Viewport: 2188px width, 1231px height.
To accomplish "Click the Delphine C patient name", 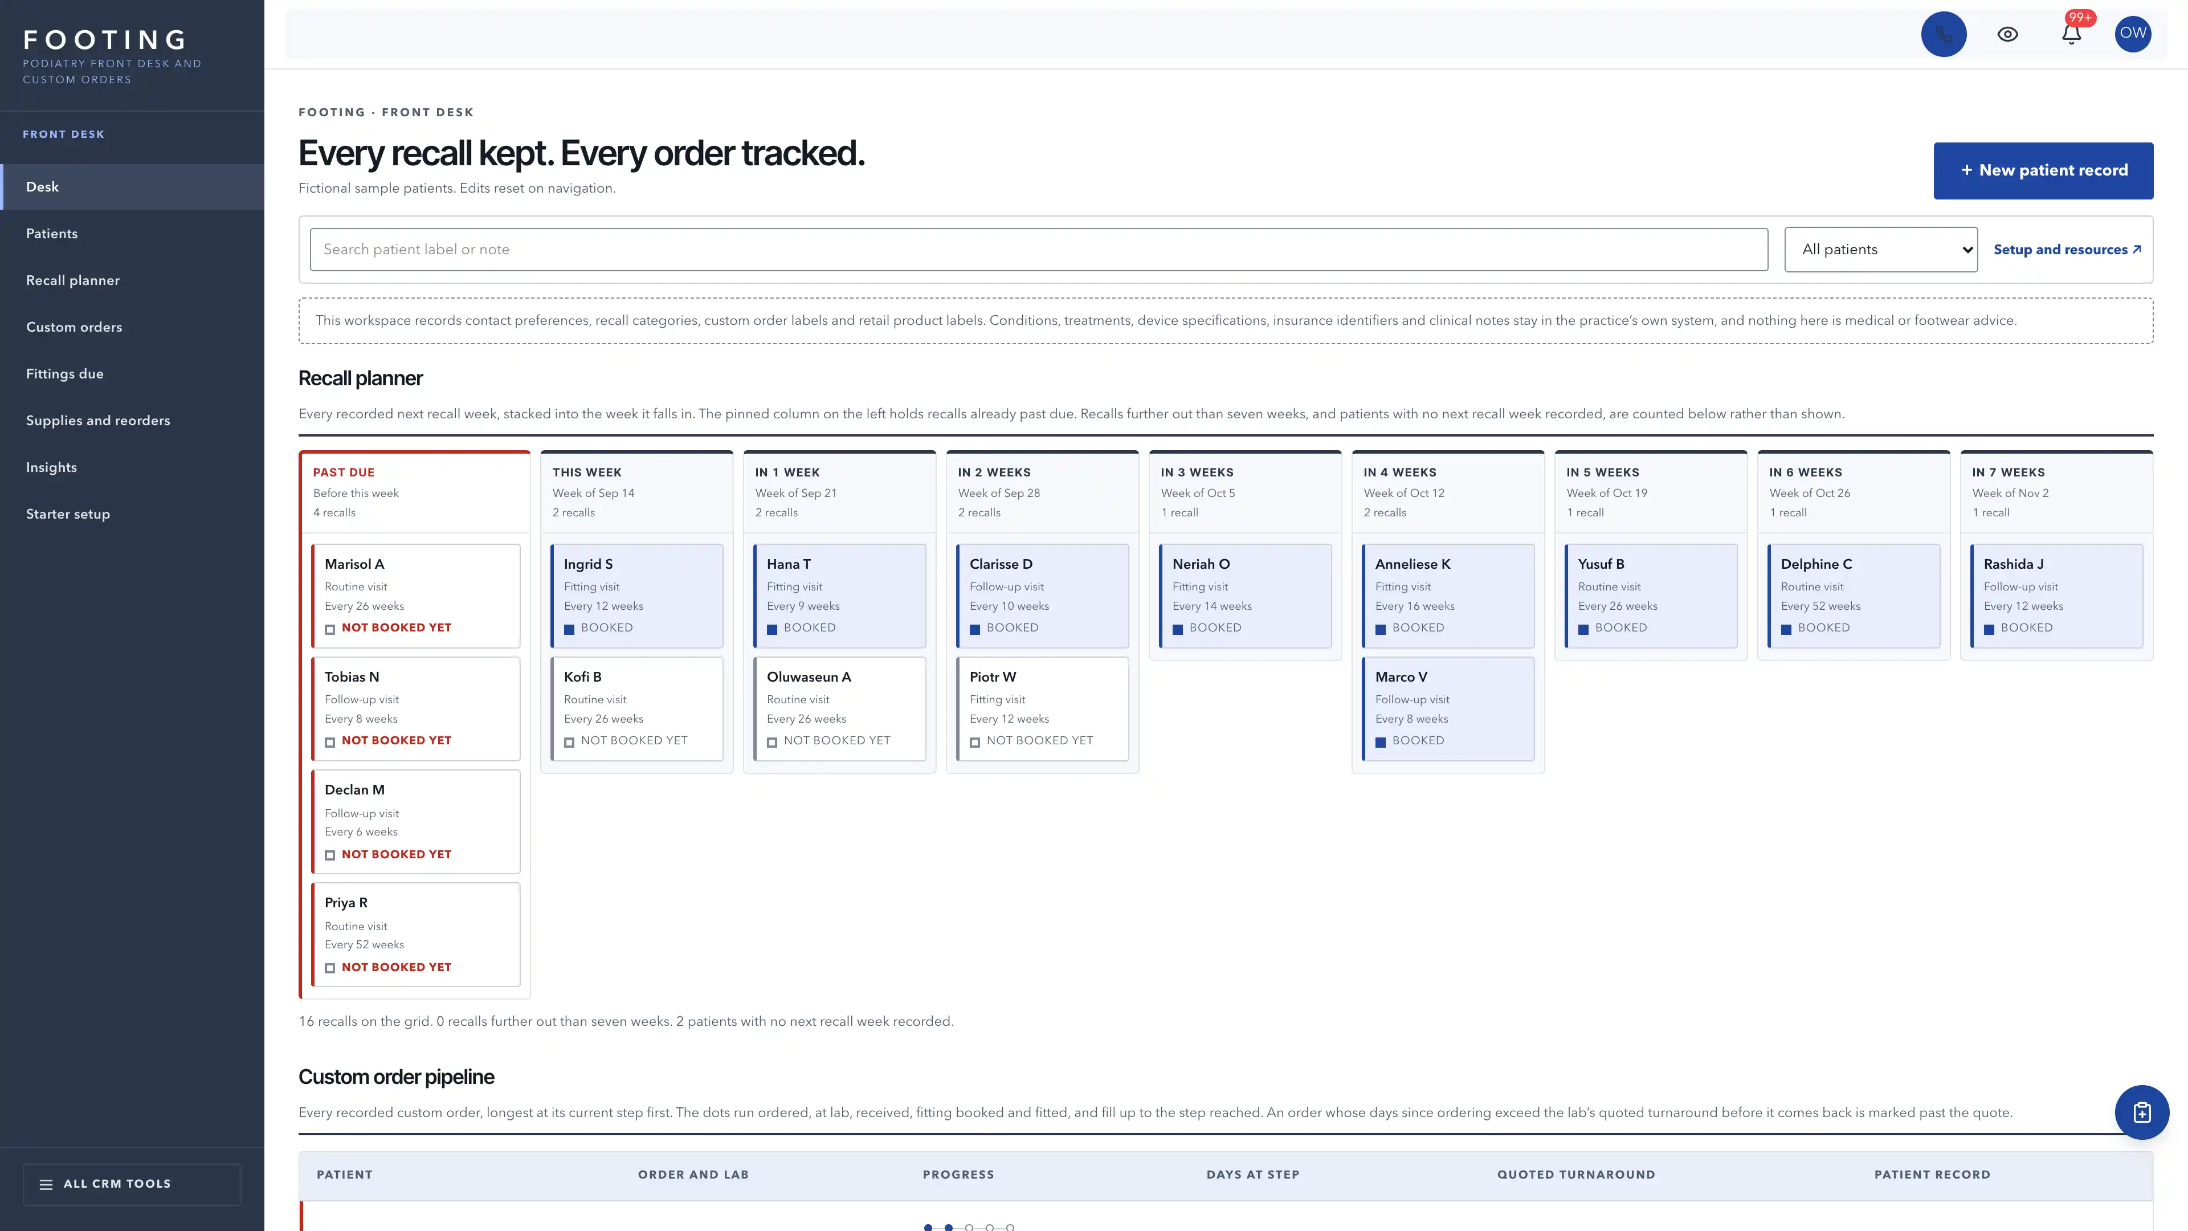I will click(1816, 564).
